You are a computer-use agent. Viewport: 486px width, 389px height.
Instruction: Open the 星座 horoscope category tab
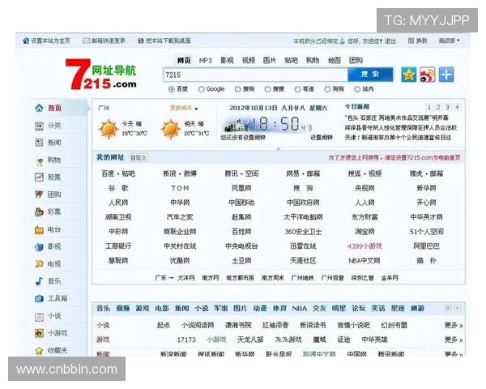click(398, 308)
